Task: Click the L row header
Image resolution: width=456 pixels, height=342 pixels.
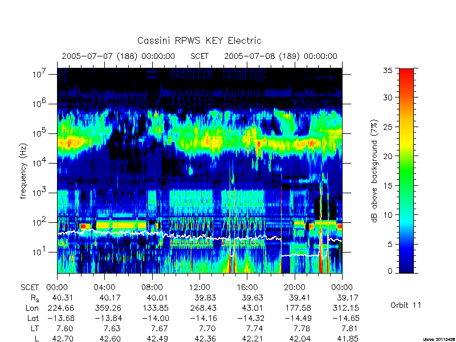Action: (x=36, y=339)
